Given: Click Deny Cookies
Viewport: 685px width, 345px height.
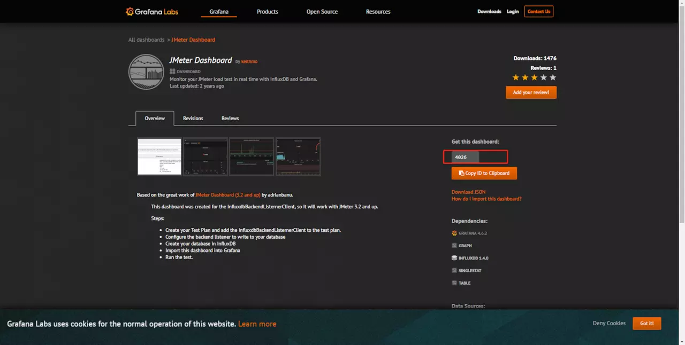Looking at the screenshot, I should [x=609, y=323].
